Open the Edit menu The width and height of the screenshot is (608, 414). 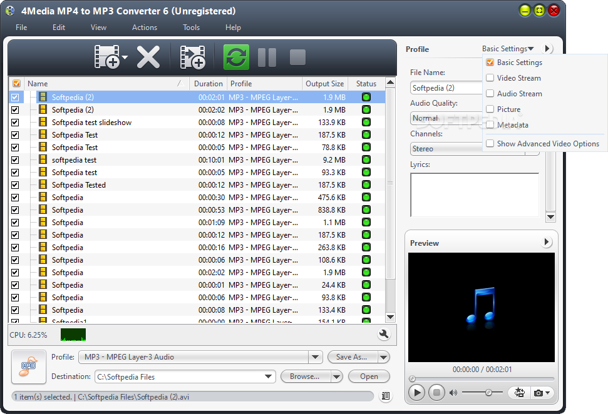point(59,28)
